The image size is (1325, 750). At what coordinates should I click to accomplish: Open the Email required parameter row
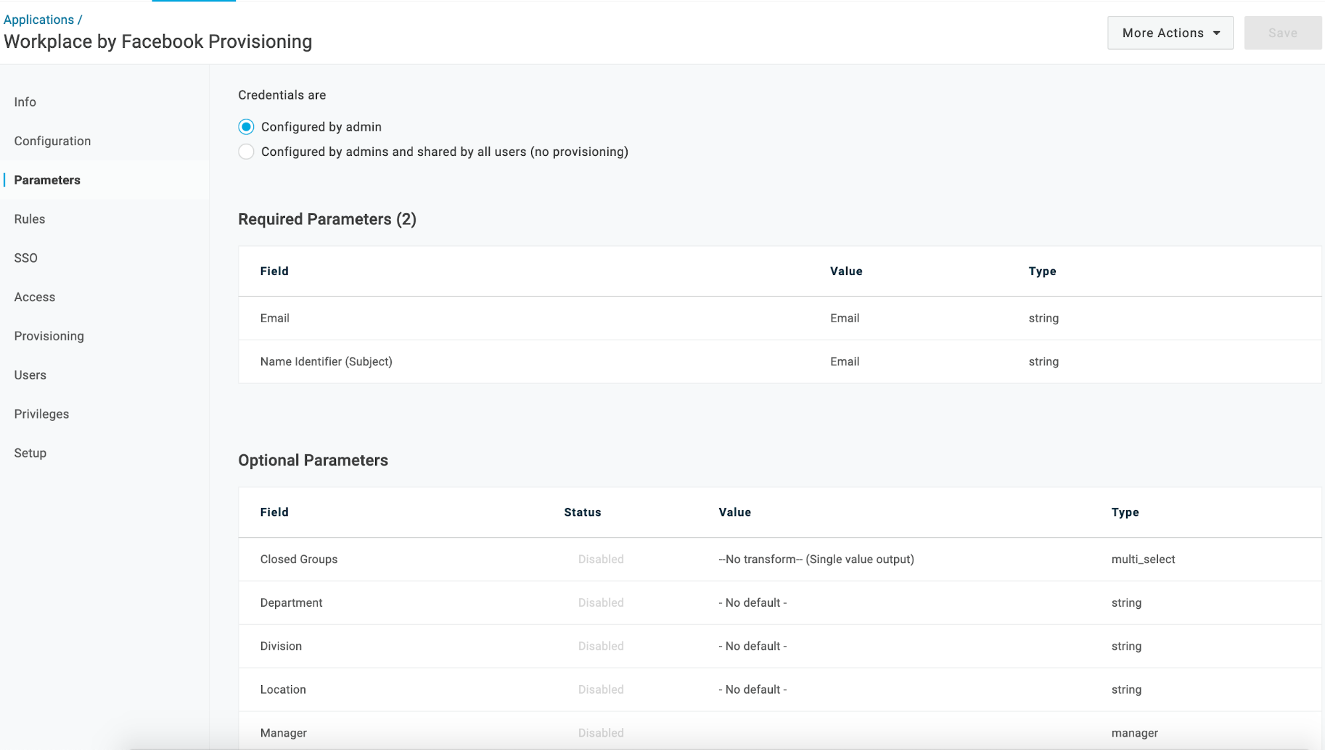780,318
